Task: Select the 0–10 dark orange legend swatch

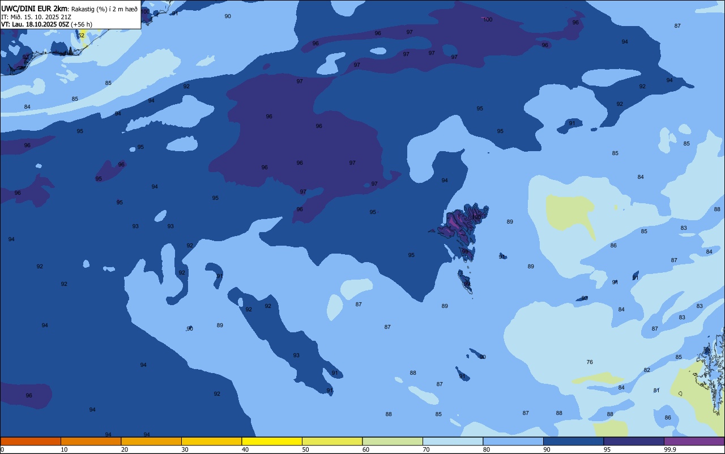Action: (31, 441)
